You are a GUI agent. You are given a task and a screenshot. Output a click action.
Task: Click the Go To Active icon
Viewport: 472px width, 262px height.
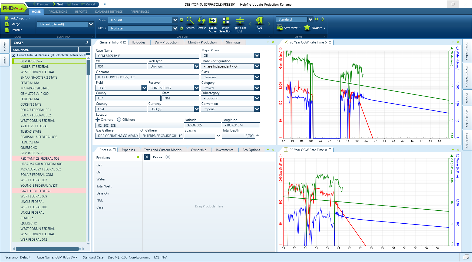[x=213, y=21]
